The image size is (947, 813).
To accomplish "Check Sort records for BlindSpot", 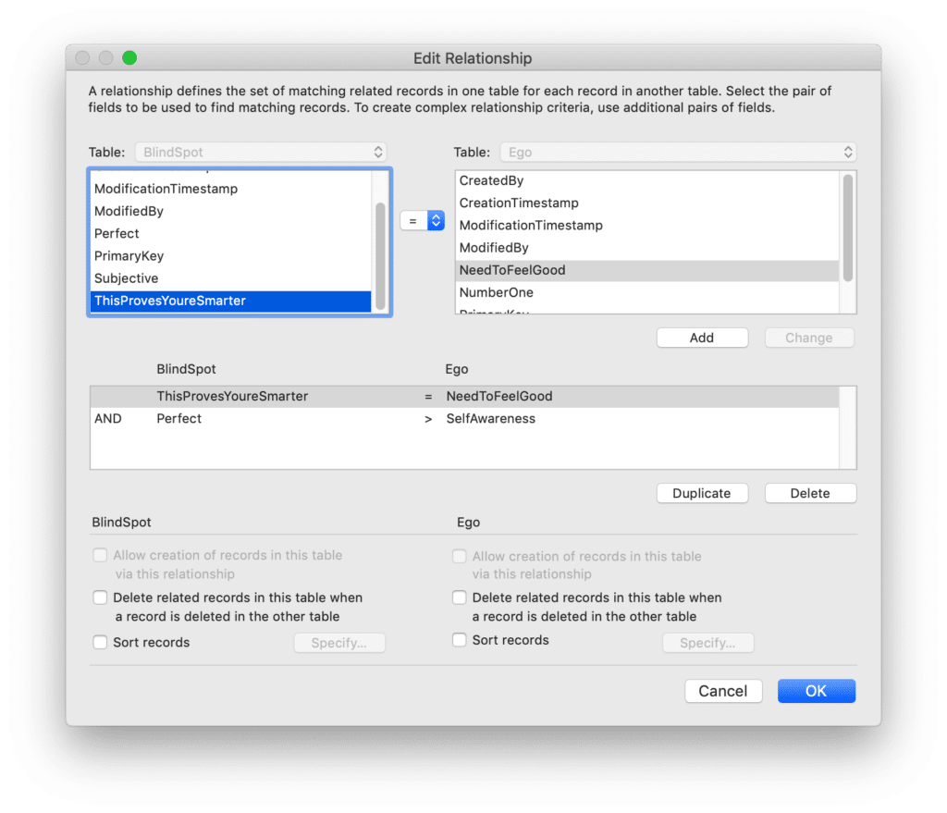I will [x=100, y=642].
